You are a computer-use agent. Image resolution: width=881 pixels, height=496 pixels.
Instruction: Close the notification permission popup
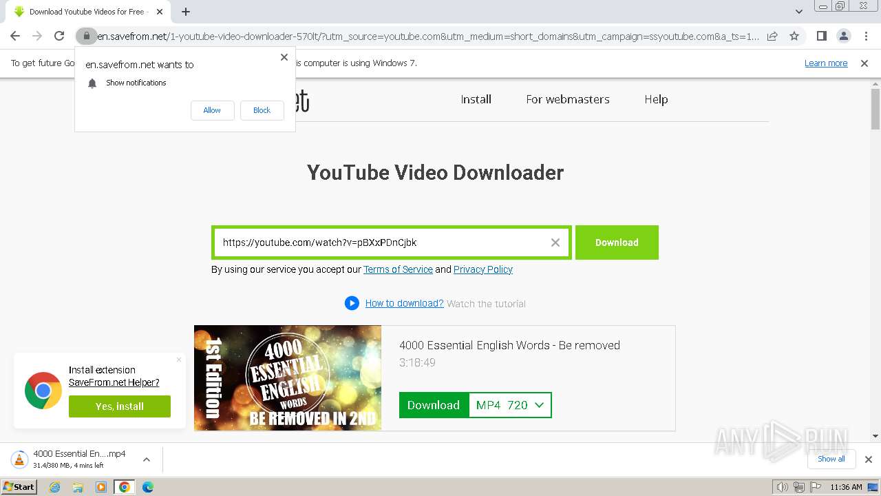point(284,57)
